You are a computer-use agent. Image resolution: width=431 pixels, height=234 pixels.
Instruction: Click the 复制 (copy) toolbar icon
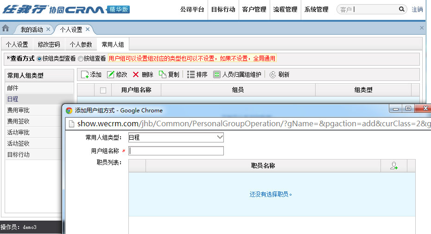coord(162,75)
